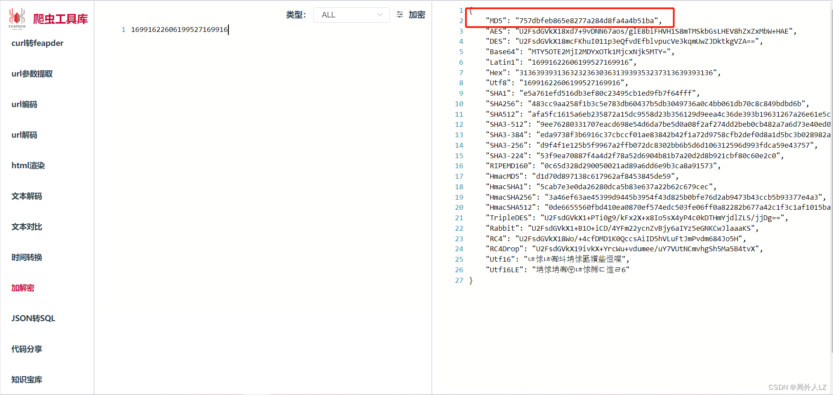This screenshot has height=395, width=833.
Task: Click the SHA3-224 result line
Action: (x=635, y=156)
